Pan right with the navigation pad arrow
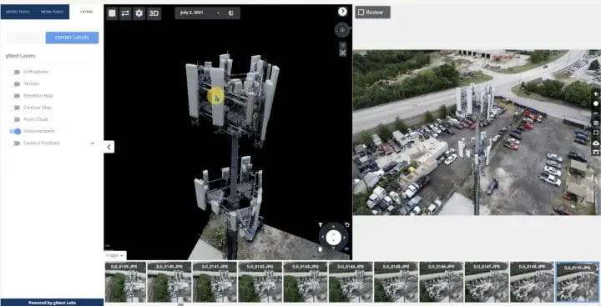 (344, 238)
